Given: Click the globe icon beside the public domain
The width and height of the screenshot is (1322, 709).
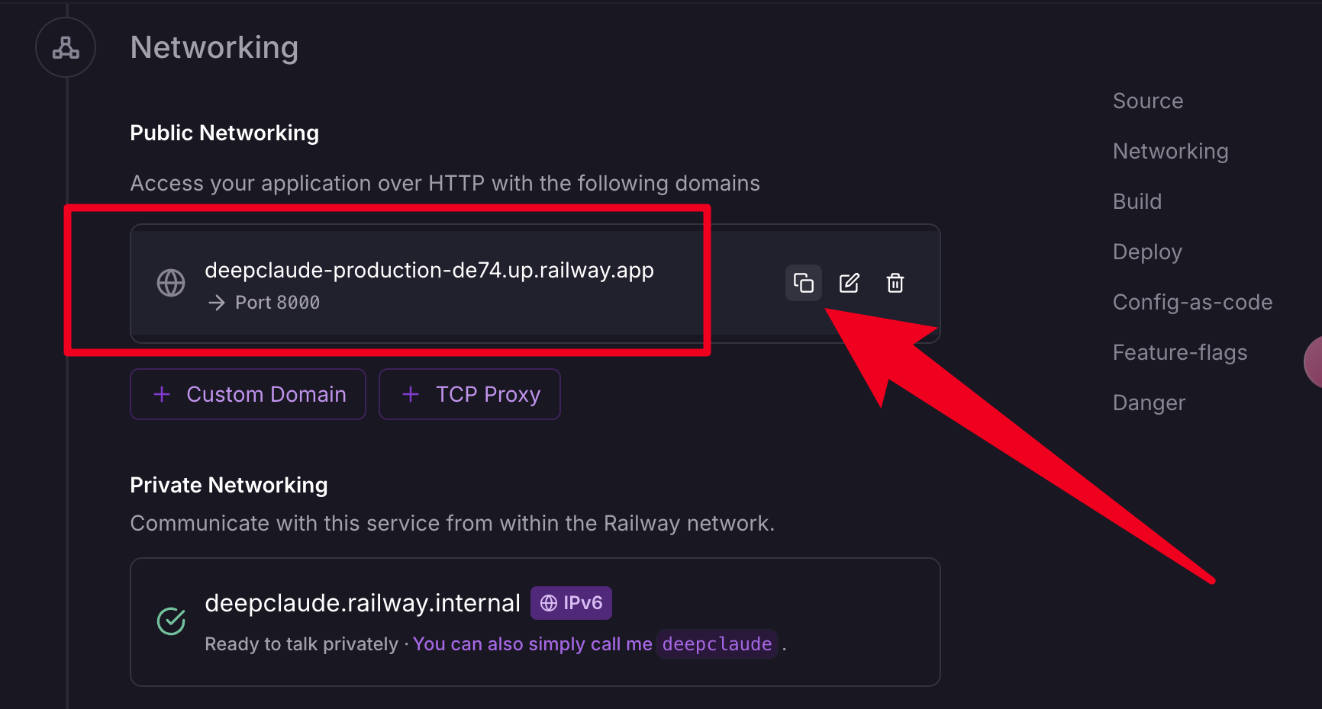Looking at the screenshot, I should pos(171,283).
